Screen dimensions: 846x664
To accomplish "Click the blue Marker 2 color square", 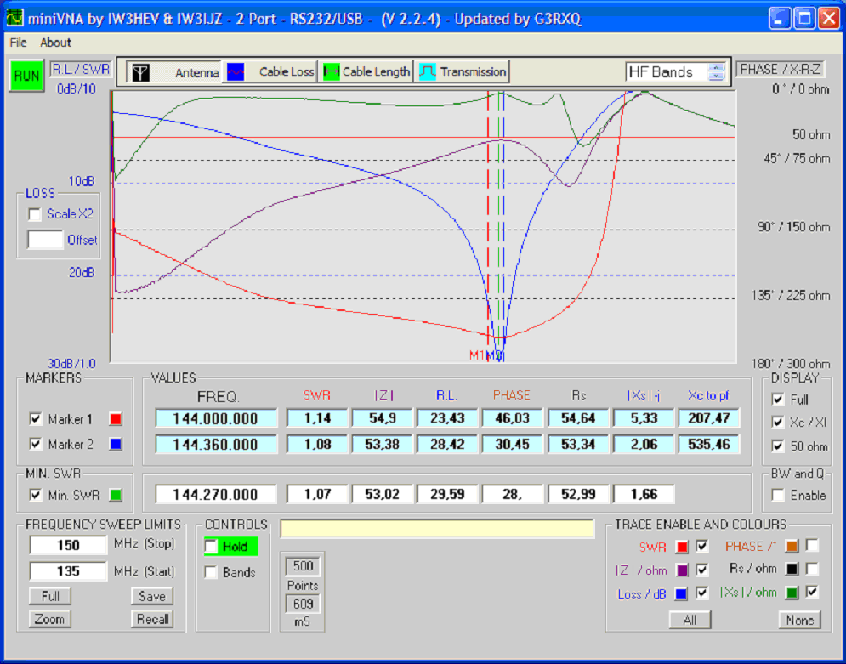I will click(x=116, y=444).
